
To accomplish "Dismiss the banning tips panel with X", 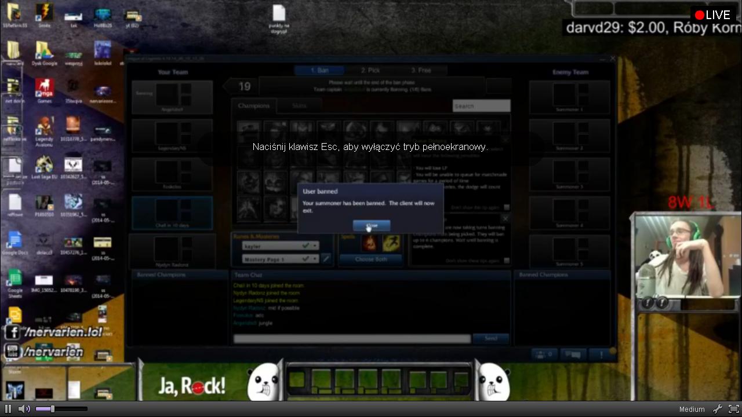I will pyautogui.click(x=505, y=218).
